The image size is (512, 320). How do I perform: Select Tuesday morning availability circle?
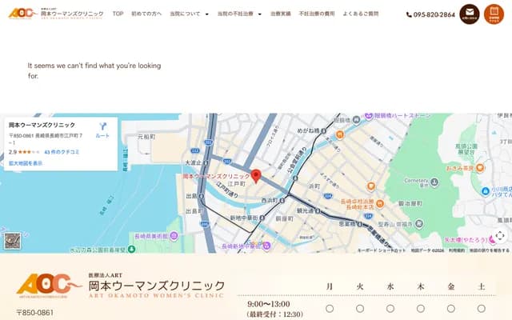pos(360,308)
